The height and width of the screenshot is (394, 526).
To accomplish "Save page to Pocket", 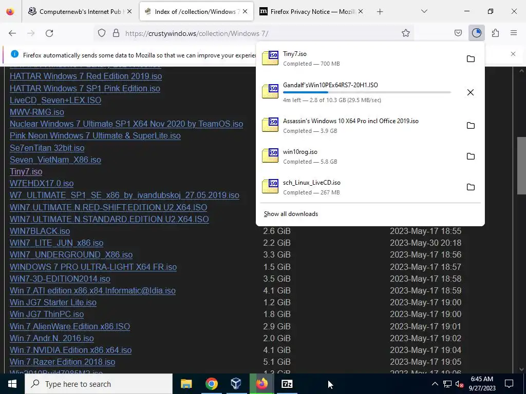I will 458,33.
